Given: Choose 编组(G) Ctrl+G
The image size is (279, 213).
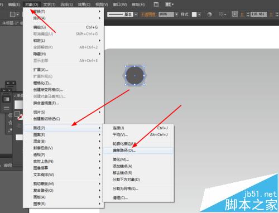Looking at the screenshot, I should click(x=63, y=27).
